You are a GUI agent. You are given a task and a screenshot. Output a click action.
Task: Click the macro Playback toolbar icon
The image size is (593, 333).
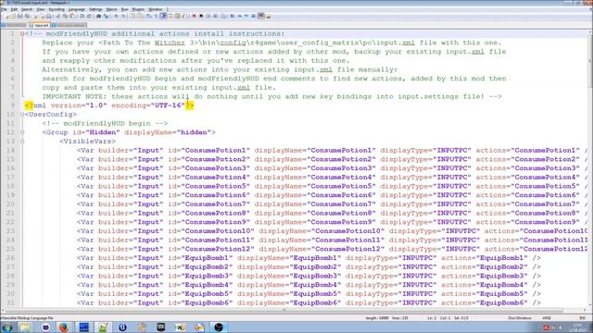tap(208, 17)
